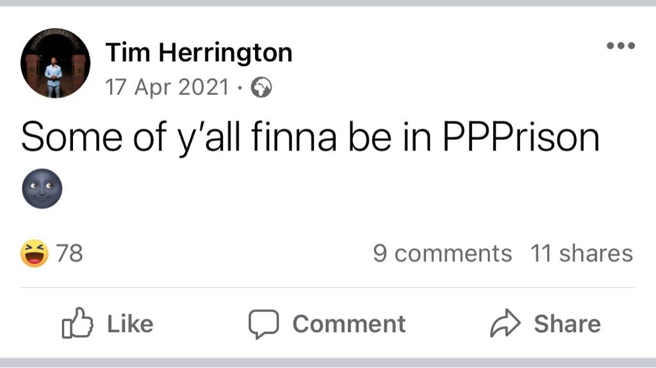Open Tim Herrington's profile picture
The height and width of the screenshot is (368, 656).
pyautogui.click(x=56, y=63)
